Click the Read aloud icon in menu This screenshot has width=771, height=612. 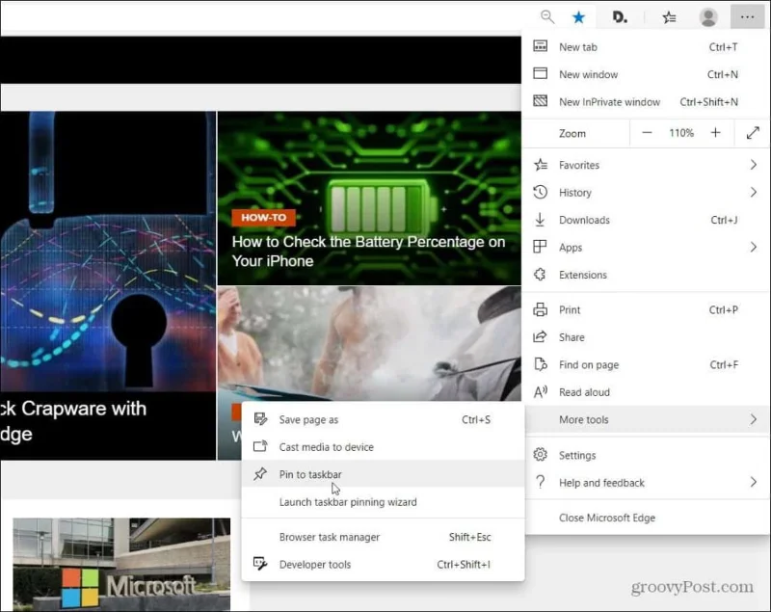point(541,392)
